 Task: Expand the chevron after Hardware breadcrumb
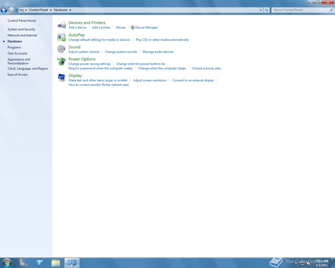click(70, 10)
